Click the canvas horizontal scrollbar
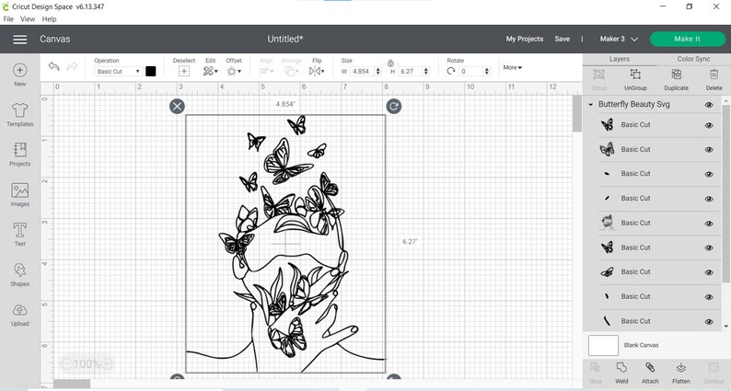 [72, 383]
